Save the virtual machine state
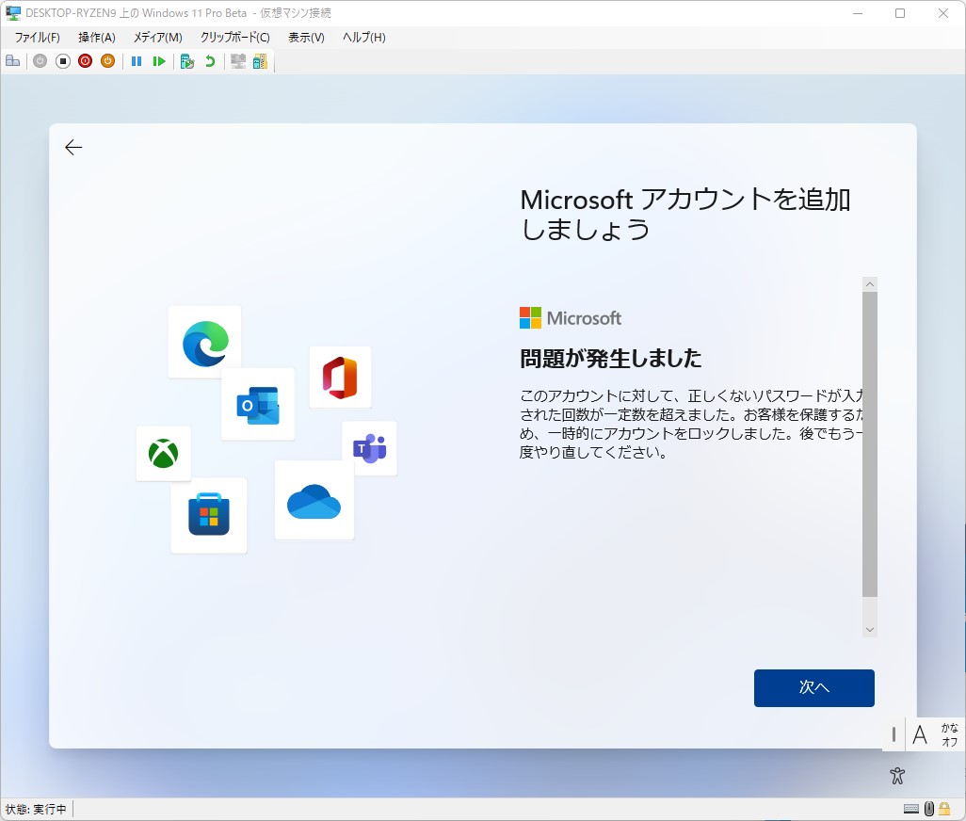Screen dimensions: 966x821 [x=108, y=60]
